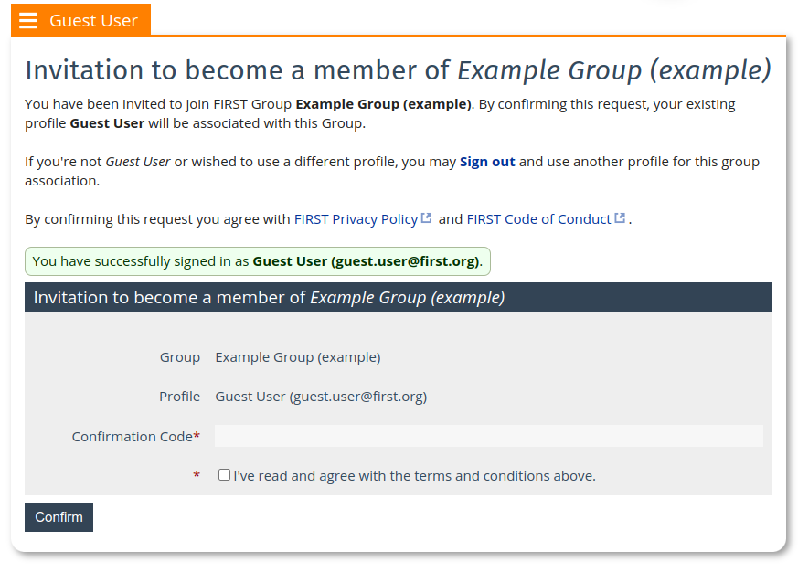Click the 'I've read and agree' label text

pos(414,476)
